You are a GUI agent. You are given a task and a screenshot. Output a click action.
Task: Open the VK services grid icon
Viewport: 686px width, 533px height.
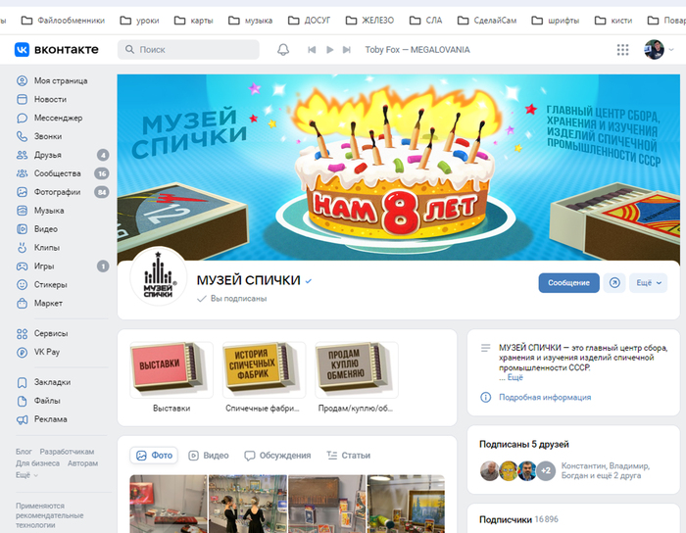click(622, 49)
